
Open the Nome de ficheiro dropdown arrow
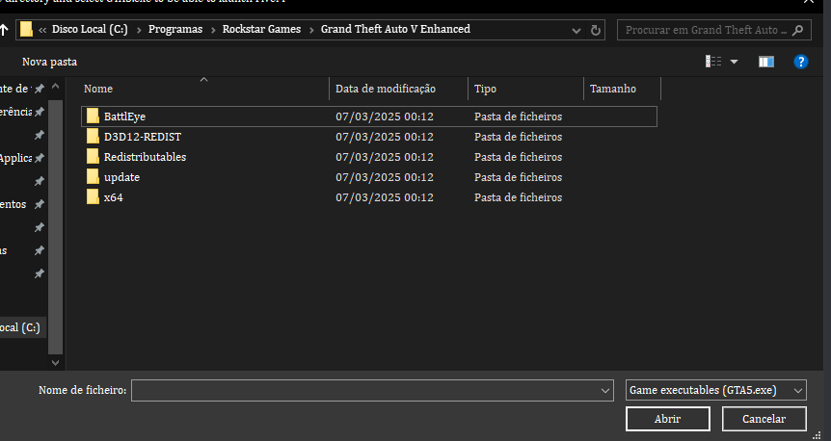click(x=605, y=391)
